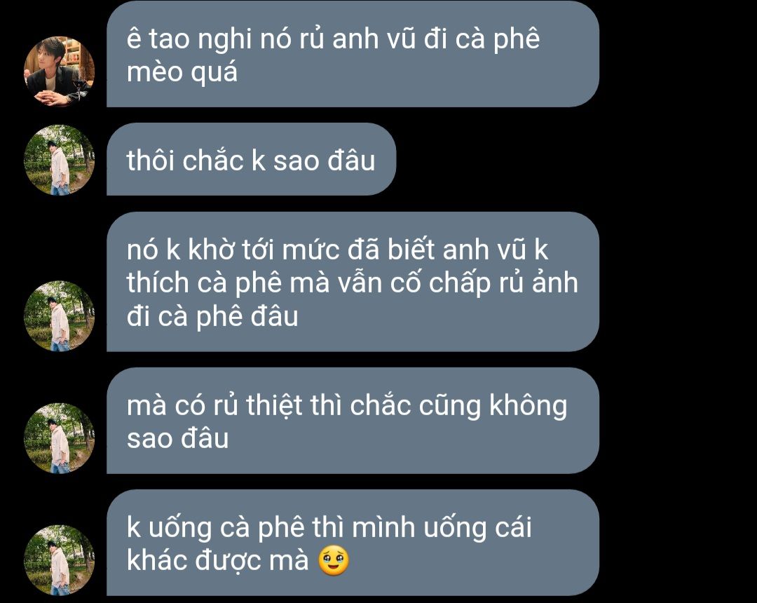
Task: Tap the avatar beside "mà có rủ thiệt" message
Action: (59, 438)
